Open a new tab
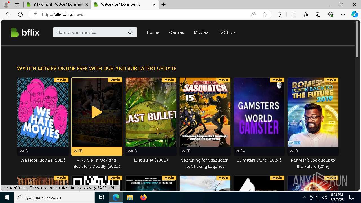This screenshot has width=361, height=203. [164, 5]
